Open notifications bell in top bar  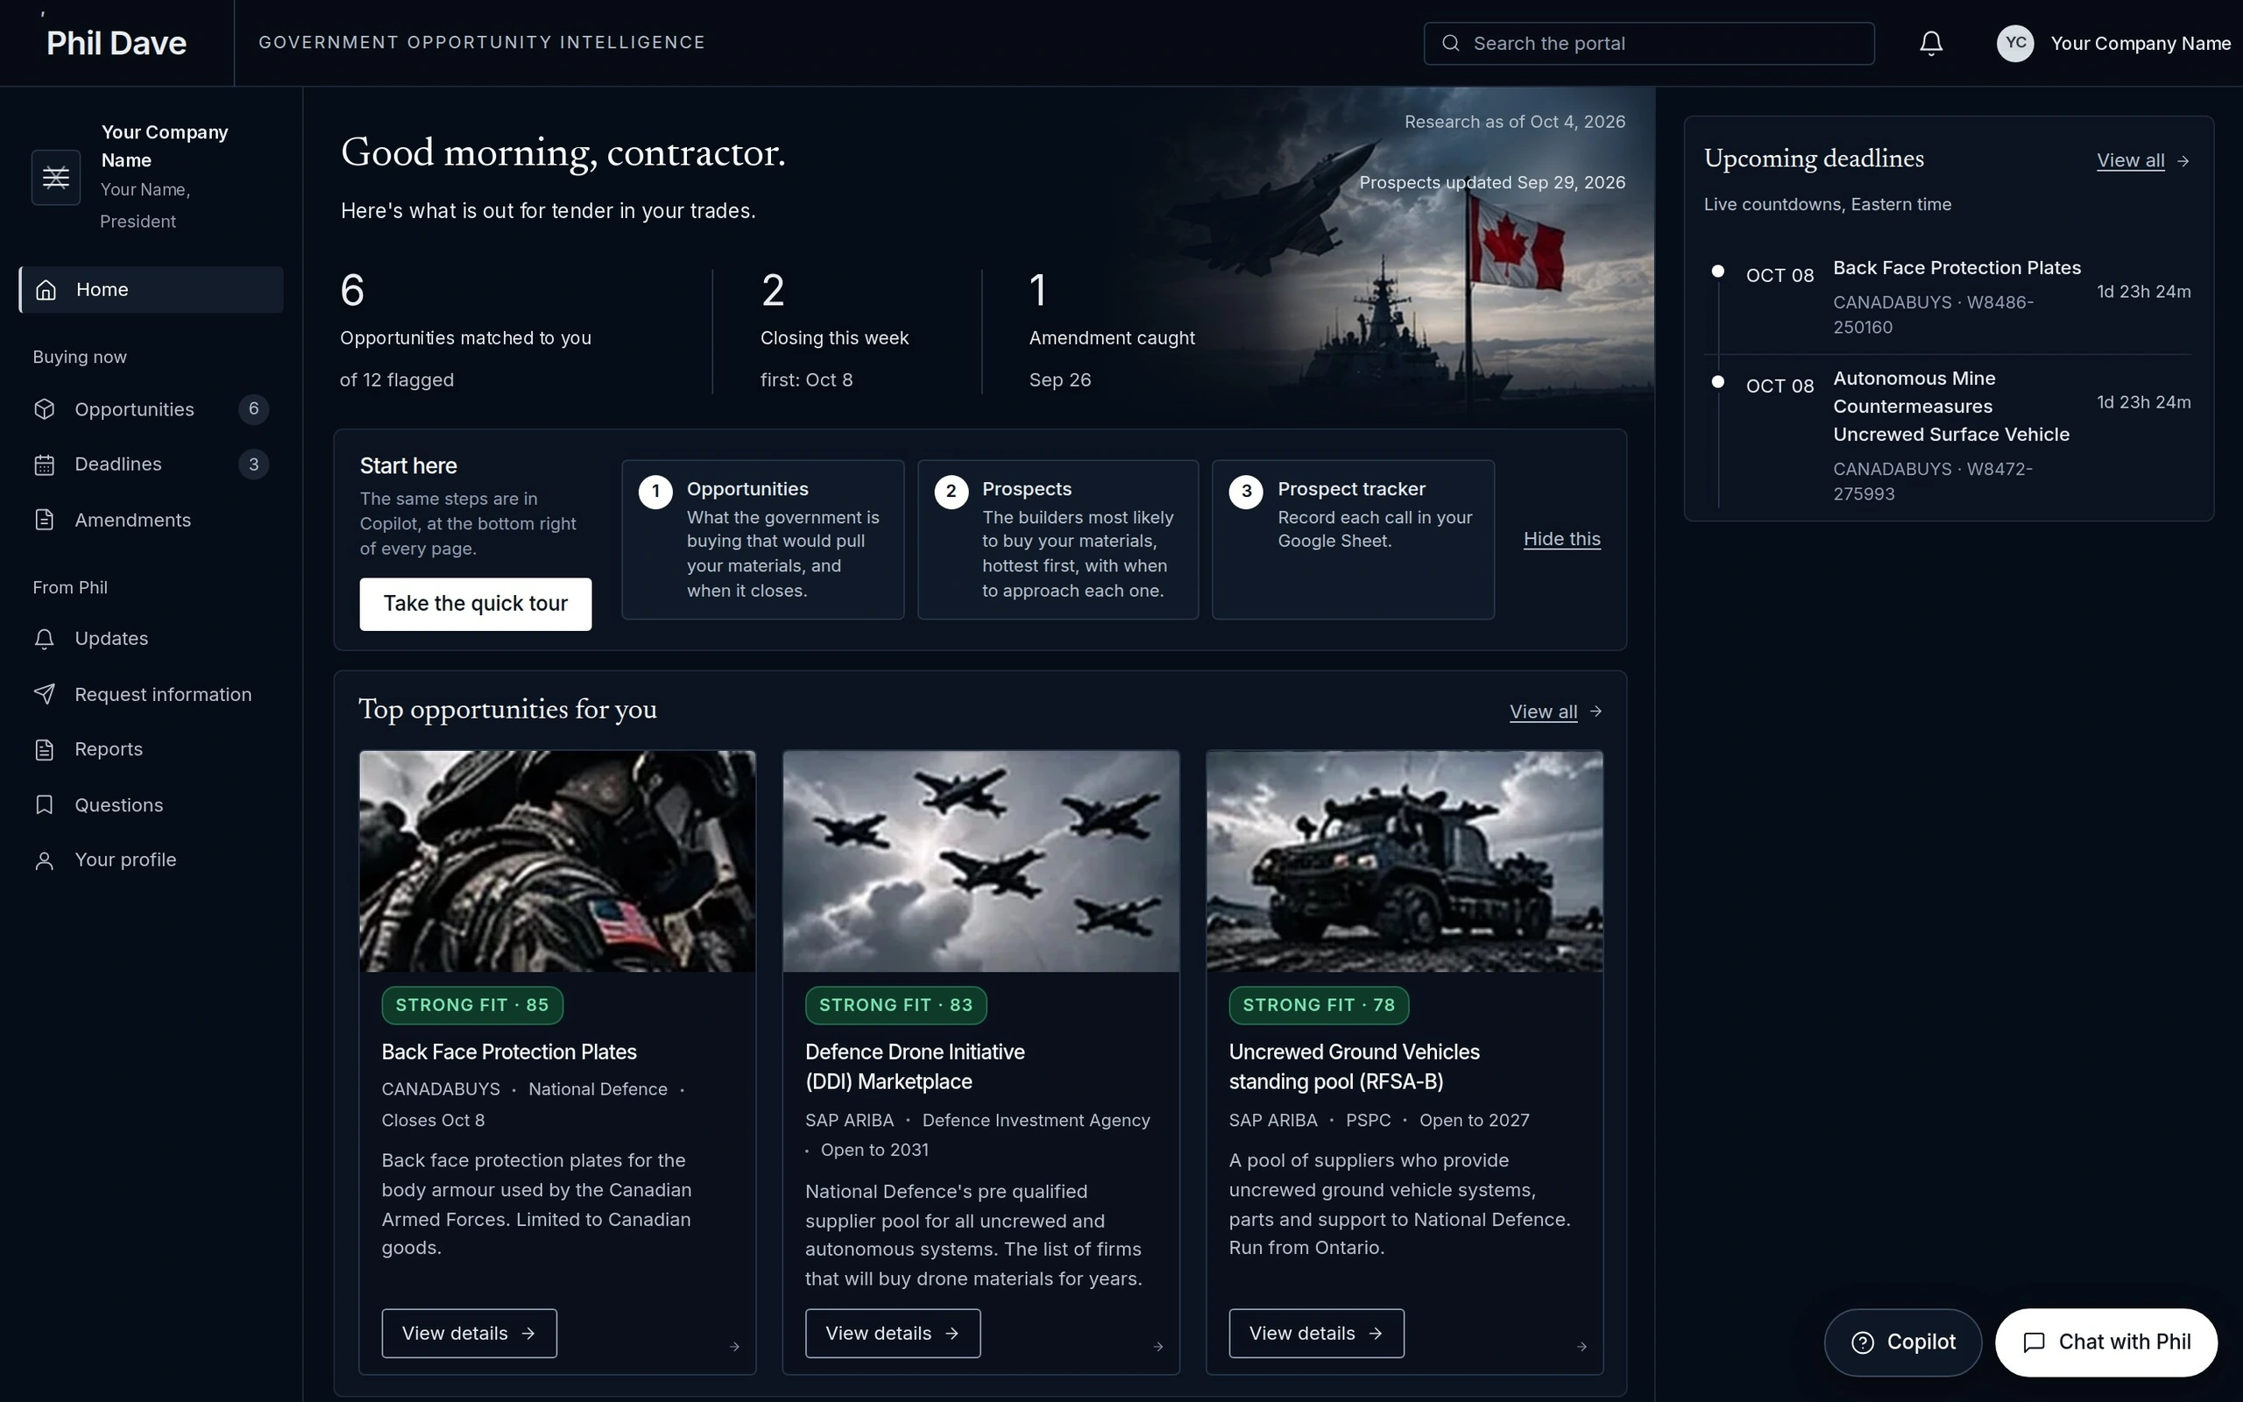tap(1931, 44)
